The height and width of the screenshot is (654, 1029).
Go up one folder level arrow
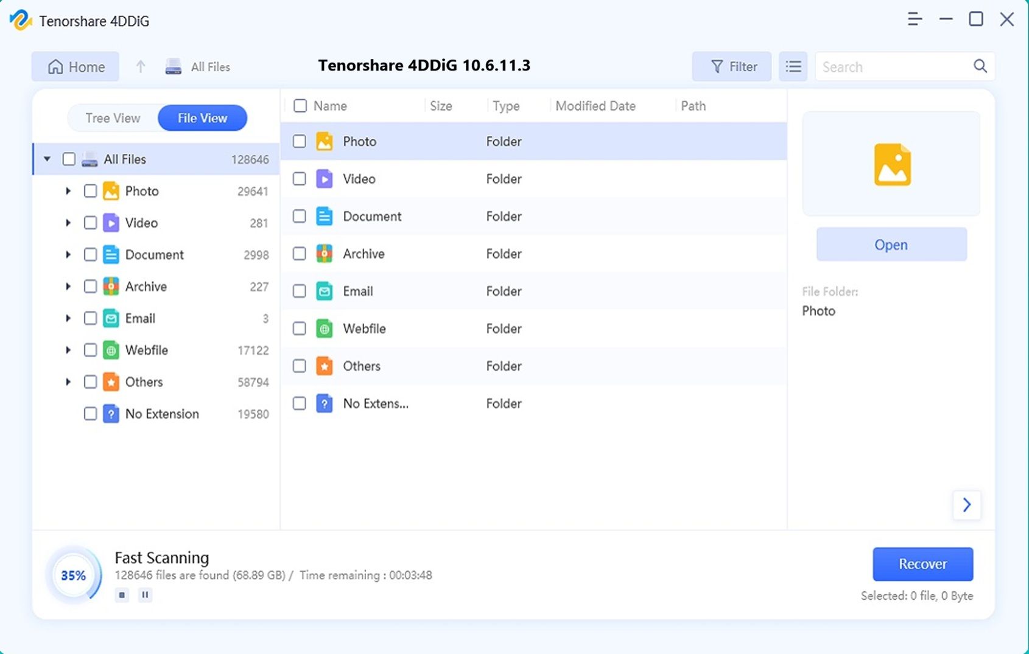(141, 66)
